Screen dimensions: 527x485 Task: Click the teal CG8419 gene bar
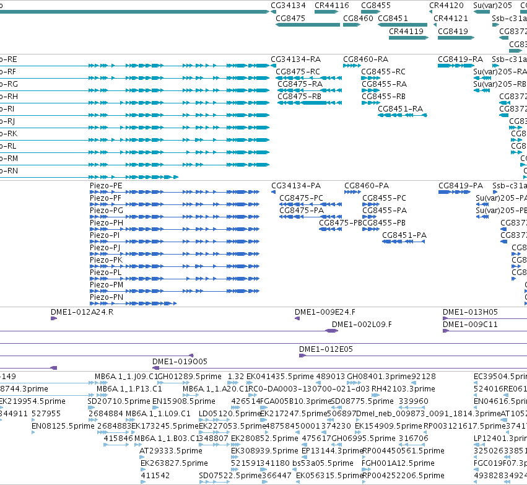pos(456,38)
